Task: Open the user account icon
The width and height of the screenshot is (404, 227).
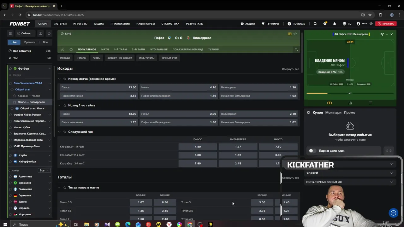Action: [x=358, y=24]
